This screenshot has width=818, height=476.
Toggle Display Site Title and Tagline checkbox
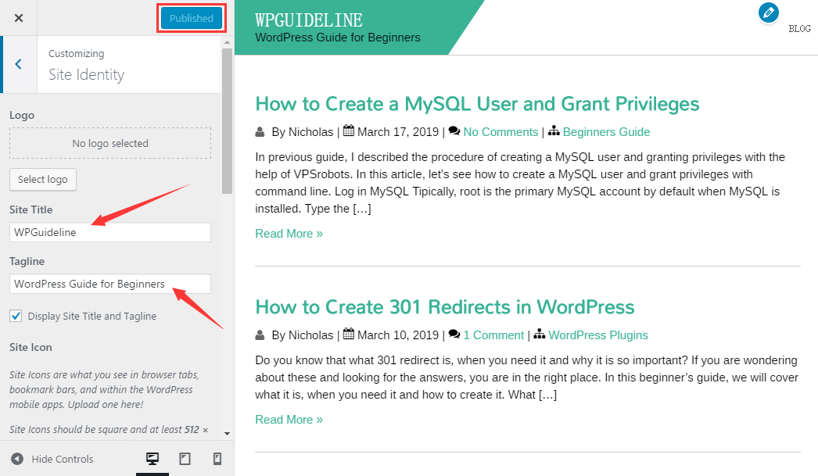[x=16, y=316]
